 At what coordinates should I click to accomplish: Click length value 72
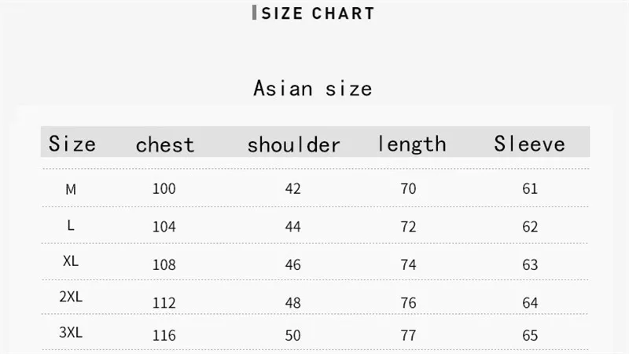point(408,227)
